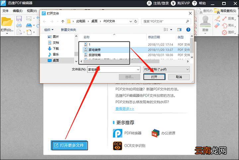
Task: Sort by 修改日期 column header
Action: tap(154, 37)
